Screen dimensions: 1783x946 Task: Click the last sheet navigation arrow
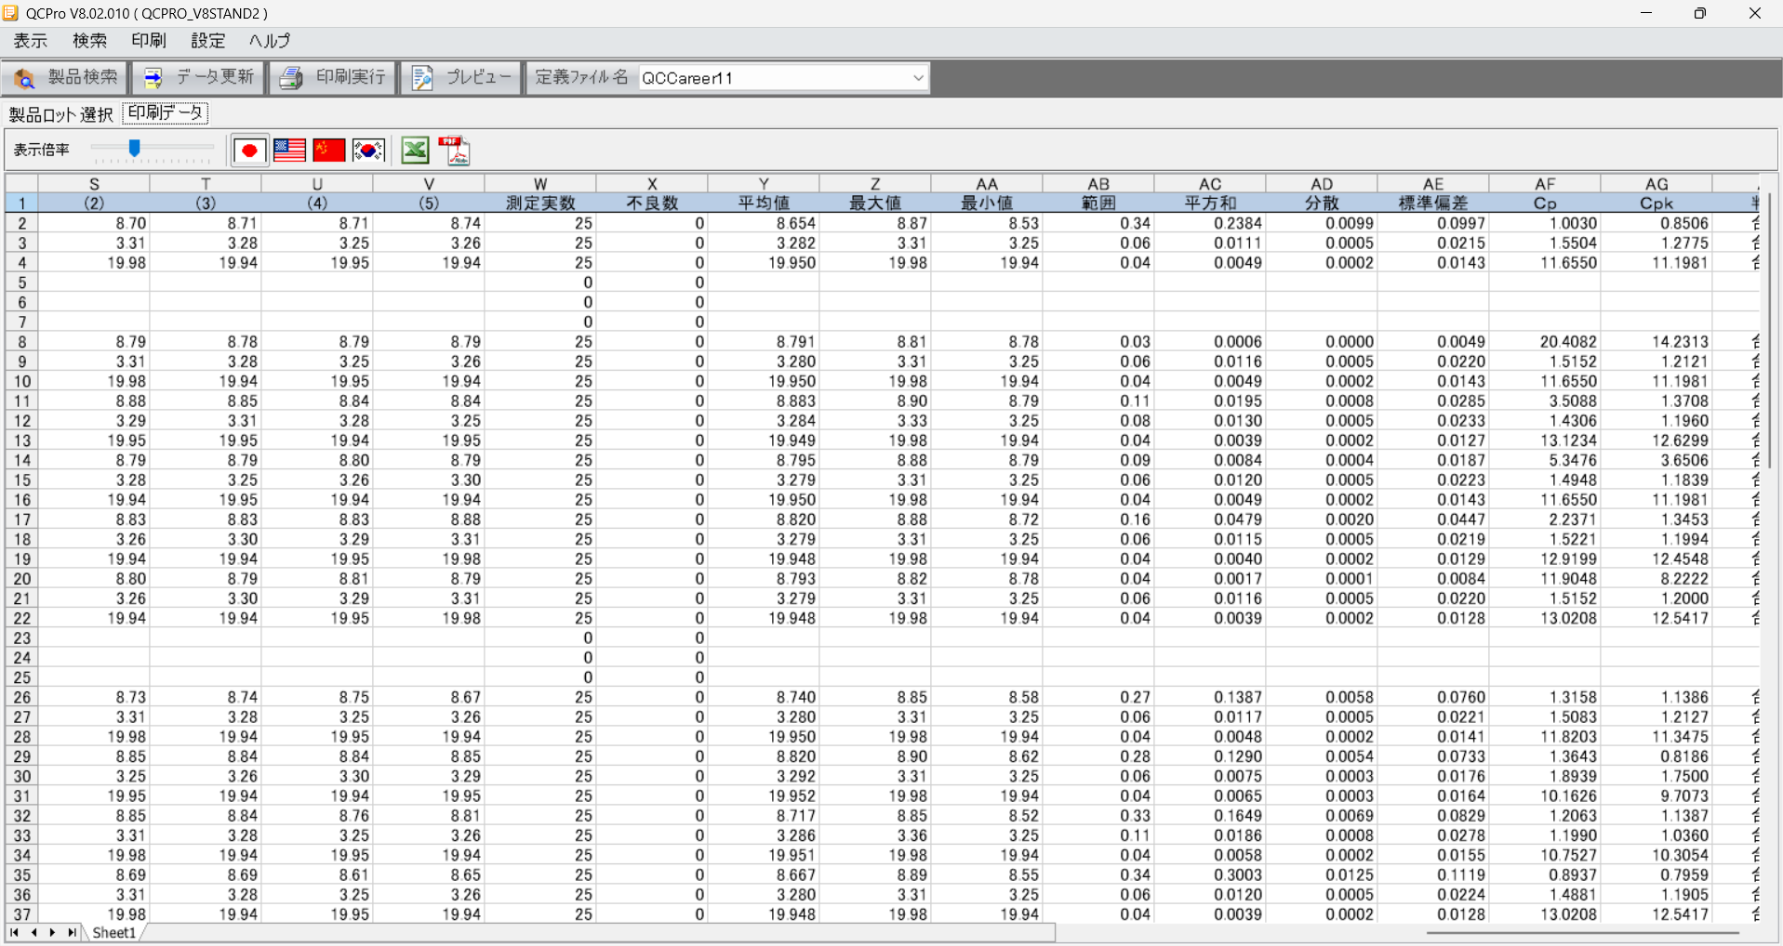click(72, 933)
